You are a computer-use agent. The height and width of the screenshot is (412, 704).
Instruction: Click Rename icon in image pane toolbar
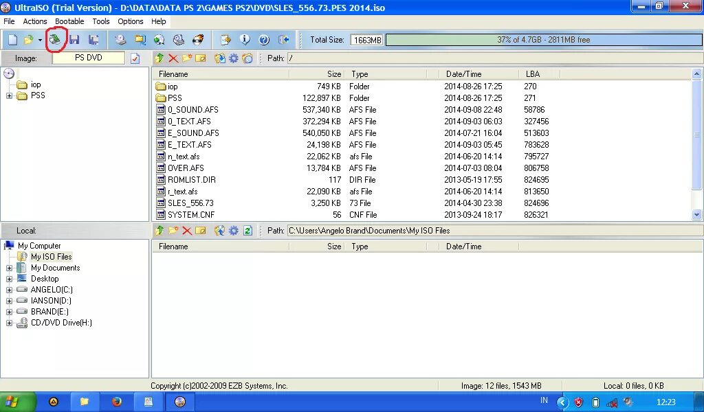(201, 58)
